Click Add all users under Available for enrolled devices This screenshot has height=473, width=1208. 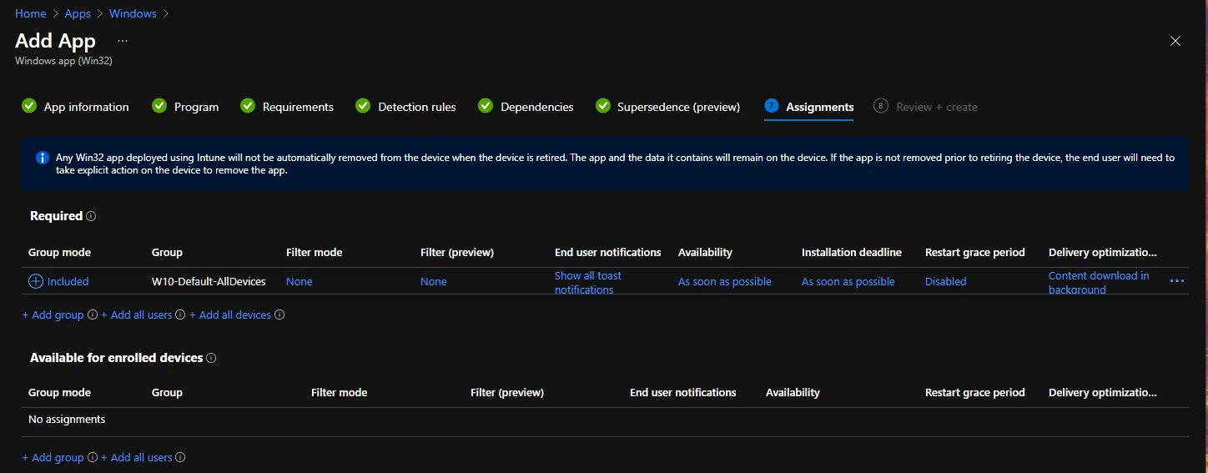pyautogui.click(x=137, y=458)
